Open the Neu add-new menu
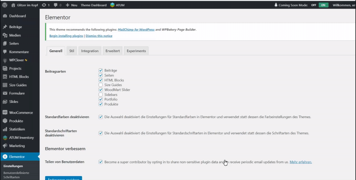Image resolution: width=356 pixels, height=180 pixels. point(72,5)
